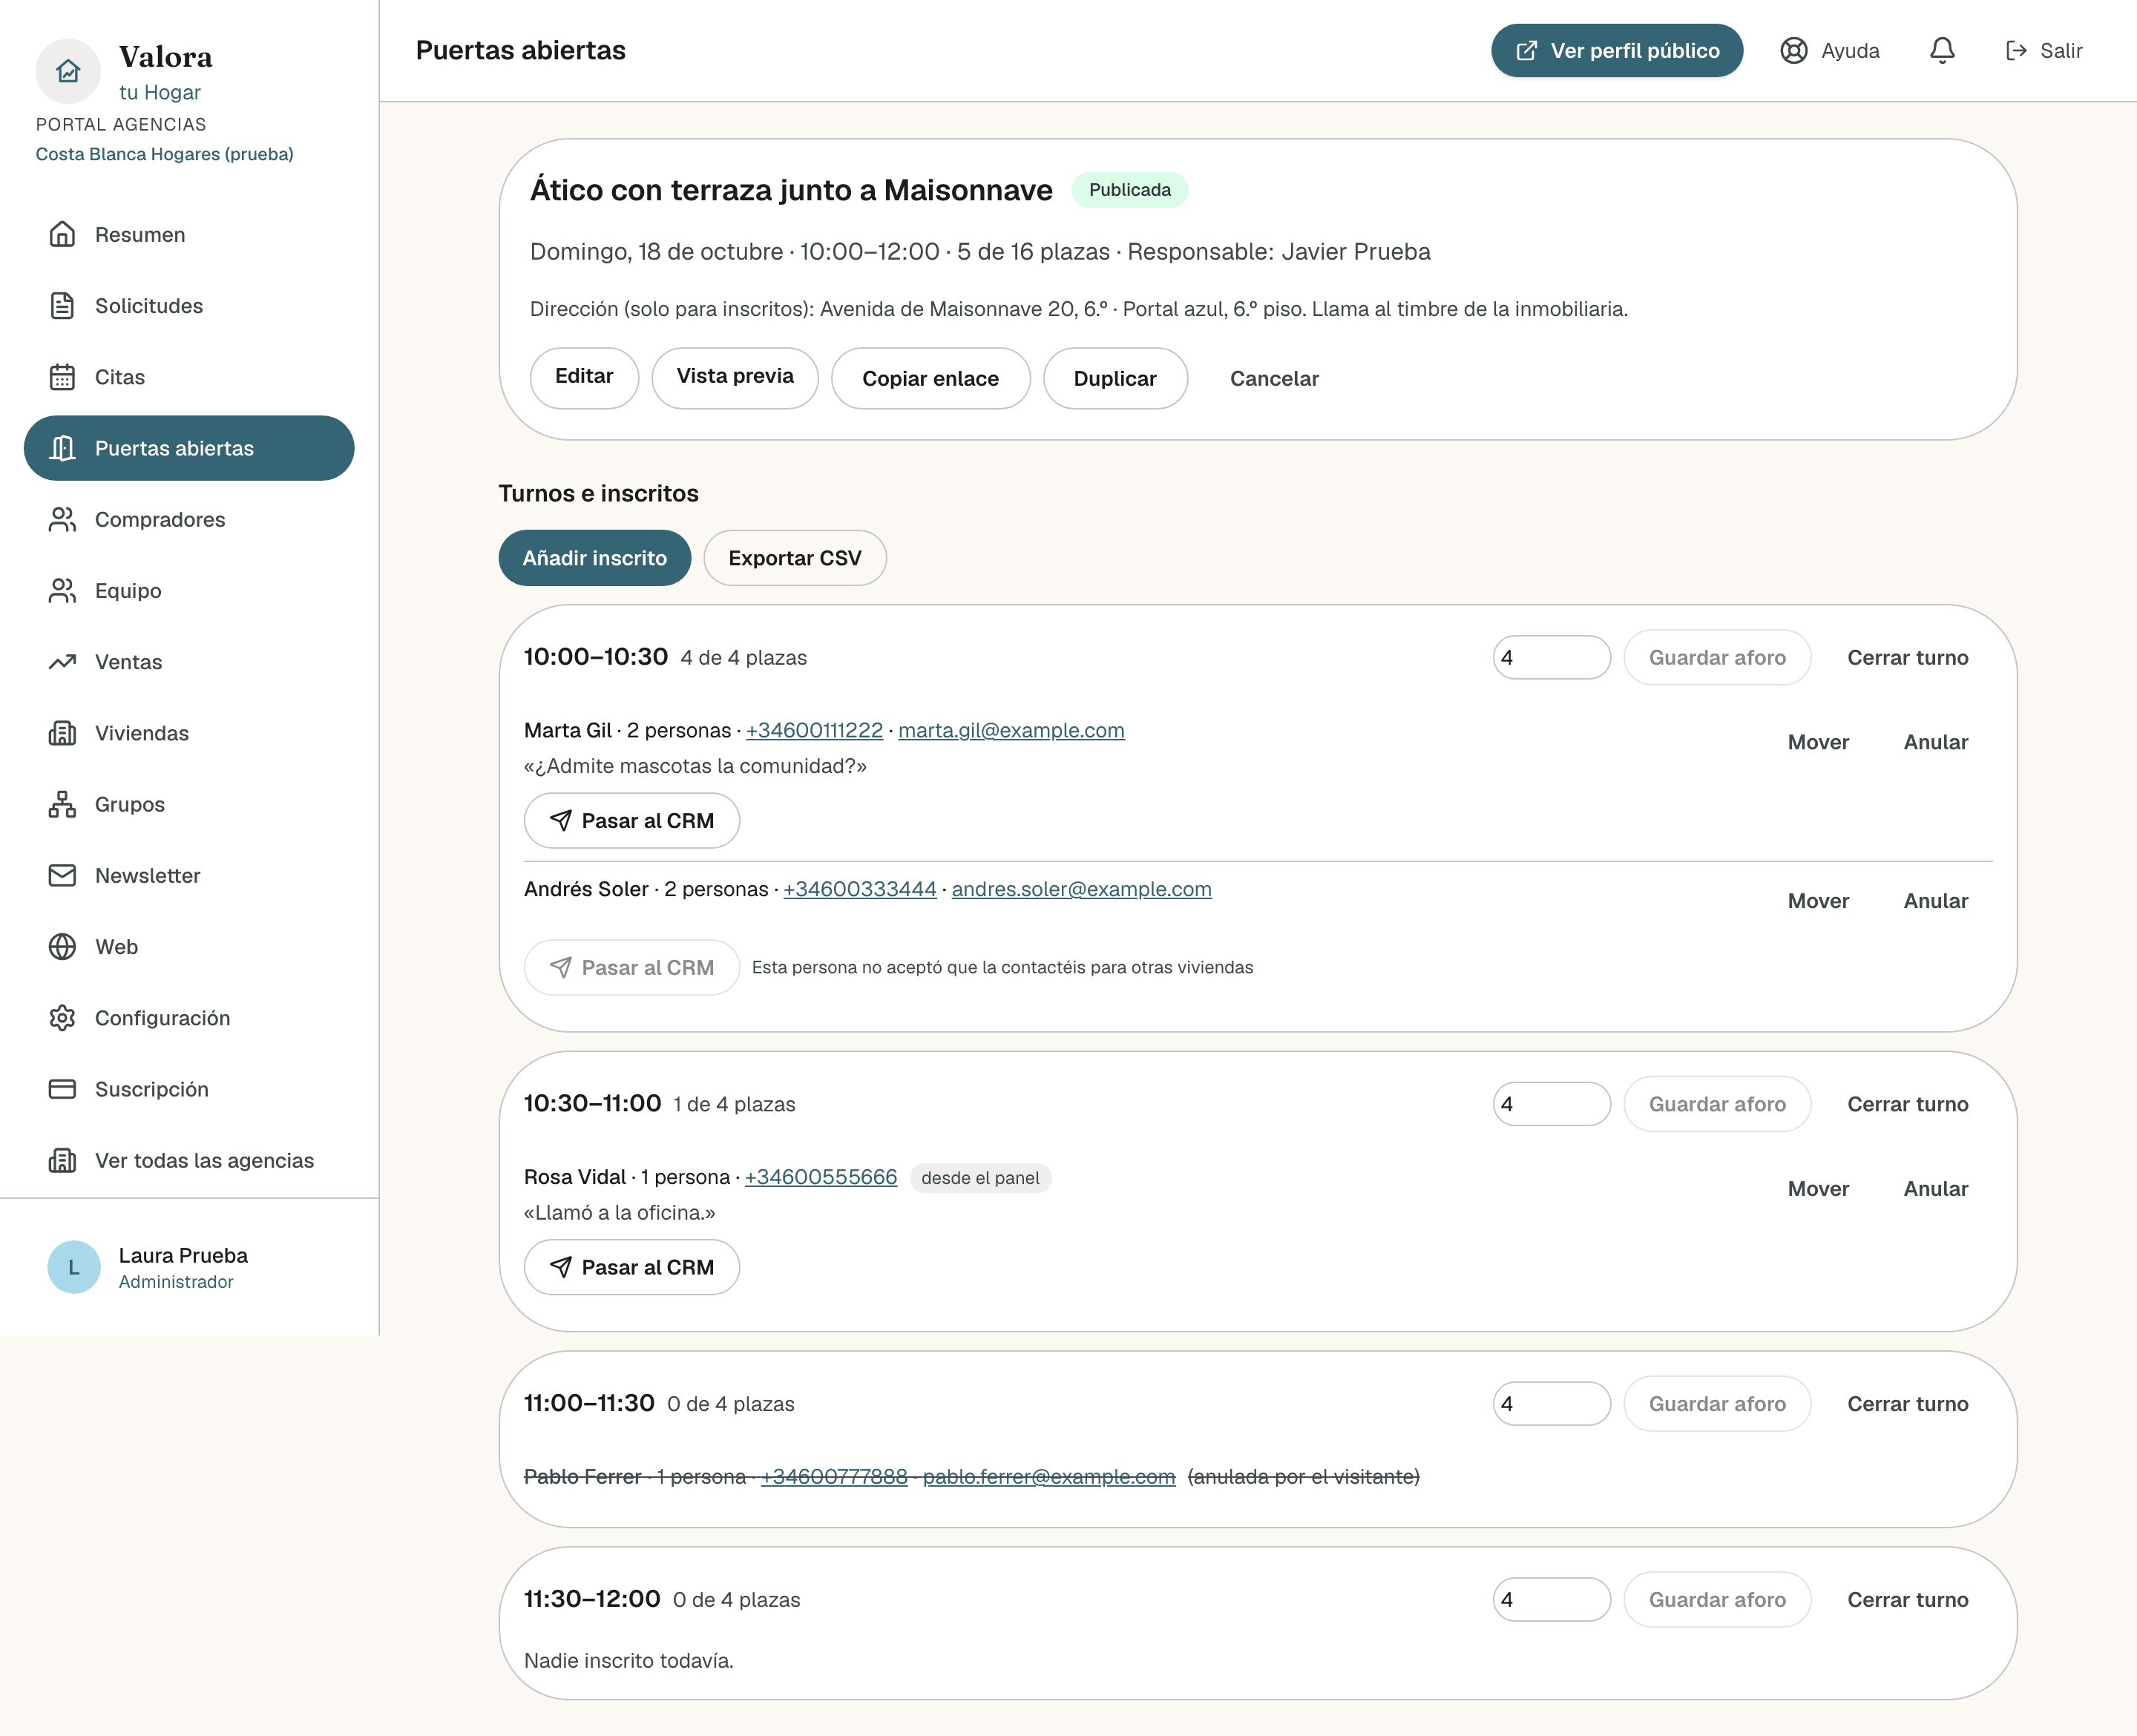Click the Editar button
The height and width of the screenshot is (1736, 2137).
pos(584,377)
